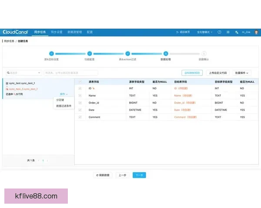Click the 刷新数据 button
The image size is (261, 208).
coord(103,175)
